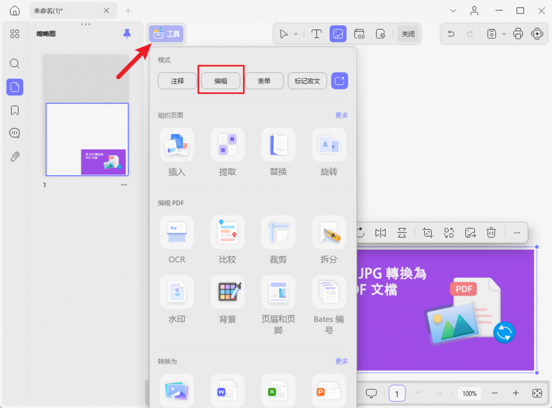
Task: Toggle the image edit tool
Action: [338, 34]
